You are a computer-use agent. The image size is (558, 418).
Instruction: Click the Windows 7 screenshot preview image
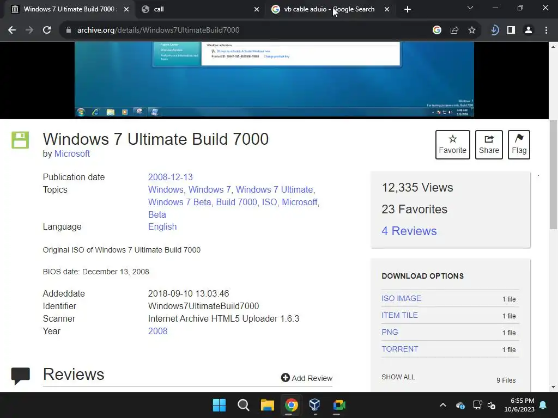(274, 79)
